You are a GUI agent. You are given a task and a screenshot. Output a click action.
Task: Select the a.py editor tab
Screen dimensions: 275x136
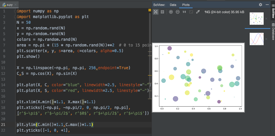click(x=9, y=5)
